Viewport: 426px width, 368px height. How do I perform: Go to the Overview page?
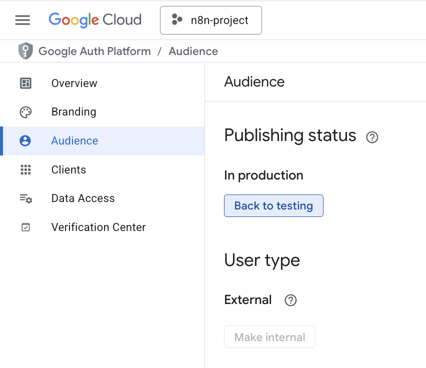(x=74, y=83)
